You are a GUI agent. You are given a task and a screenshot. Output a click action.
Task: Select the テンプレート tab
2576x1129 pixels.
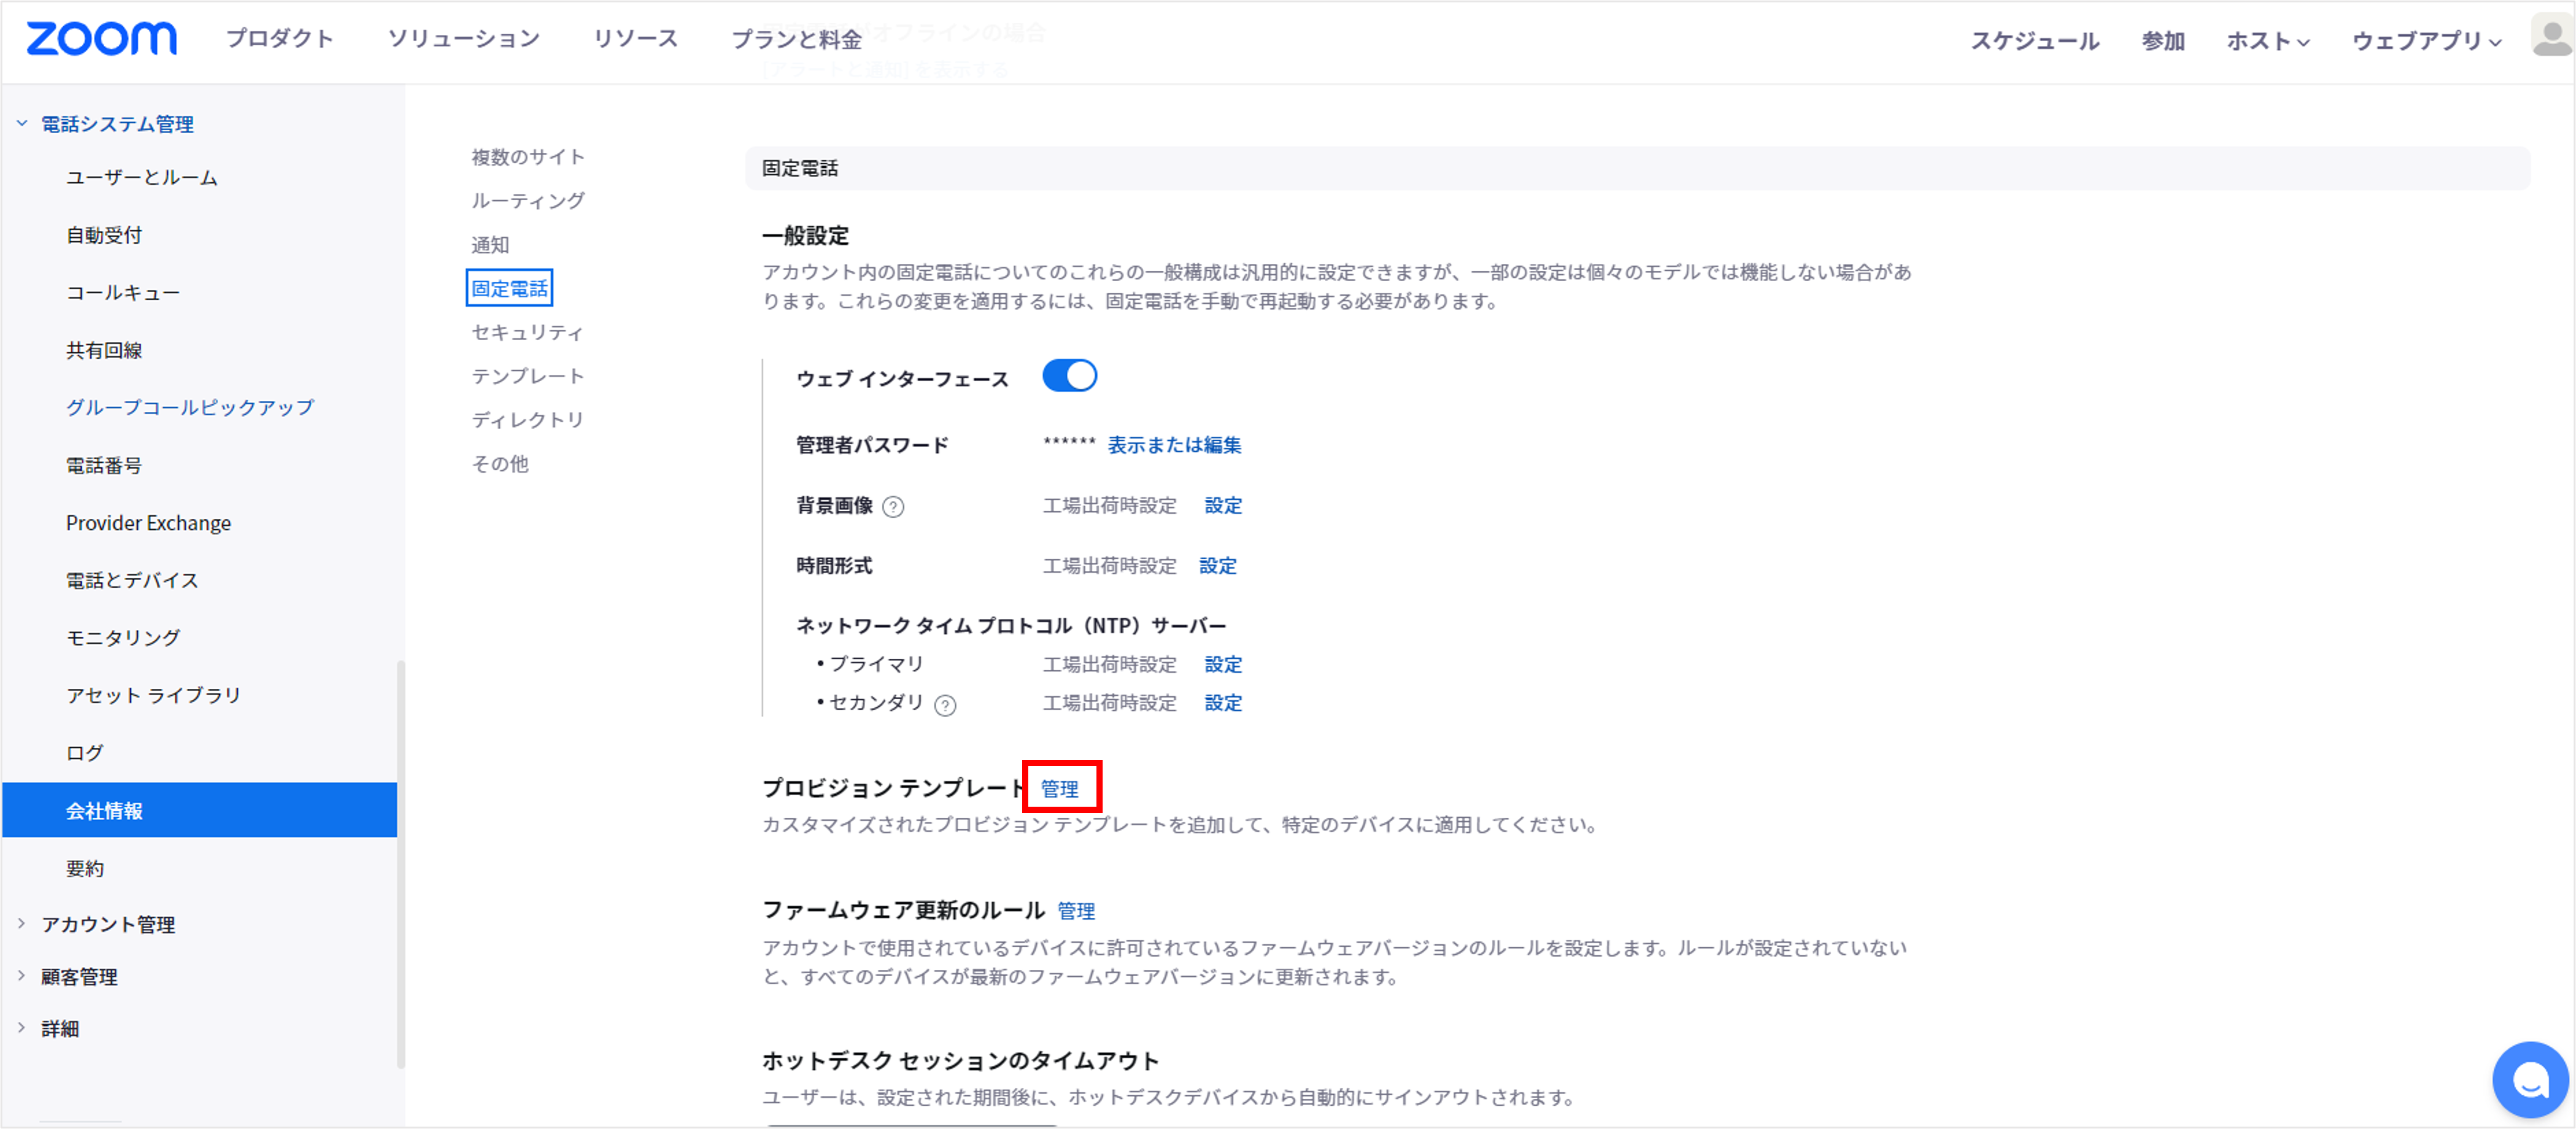coord(528,376)
